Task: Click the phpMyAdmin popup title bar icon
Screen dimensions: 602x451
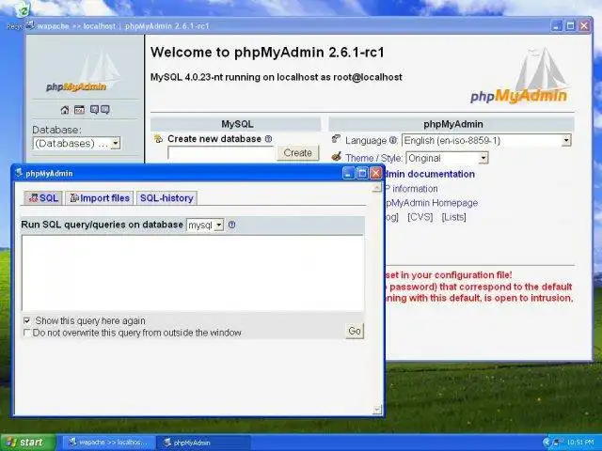Action: click(x=19, y=173)
